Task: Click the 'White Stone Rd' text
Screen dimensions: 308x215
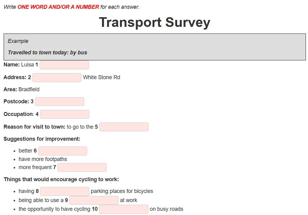Action: [101, 77]
